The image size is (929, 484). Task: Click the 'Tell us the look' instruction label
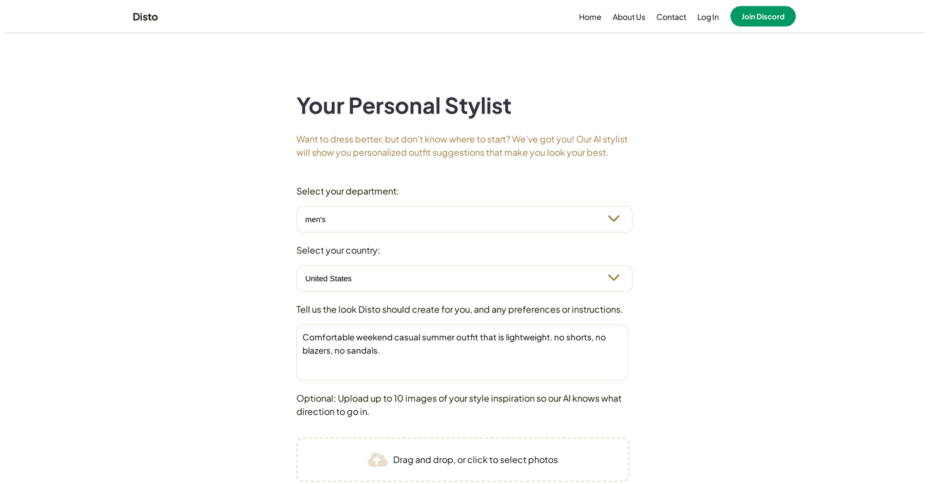click(x=459, y=309)
